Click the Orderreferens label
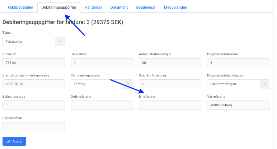The image size is (277, 149). click(x=81, y=97)
